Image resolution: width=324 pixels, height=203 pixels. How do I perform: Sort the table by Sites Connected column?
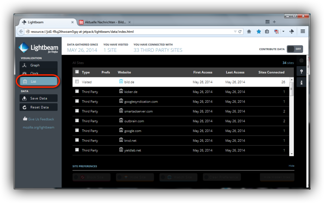tap(271, 72)
